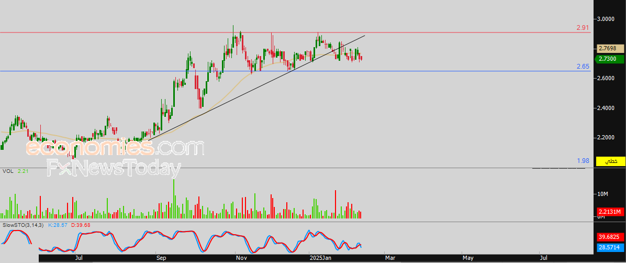Click the May label on time axis
The height and width of the screenshot is (263, 626).
pyautogui.click(x=468, y=258)
